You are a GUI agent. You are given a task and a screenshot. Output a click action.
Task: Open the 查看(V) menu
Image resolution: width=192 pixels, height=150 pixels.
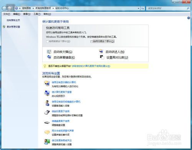(x=27, y=14)
